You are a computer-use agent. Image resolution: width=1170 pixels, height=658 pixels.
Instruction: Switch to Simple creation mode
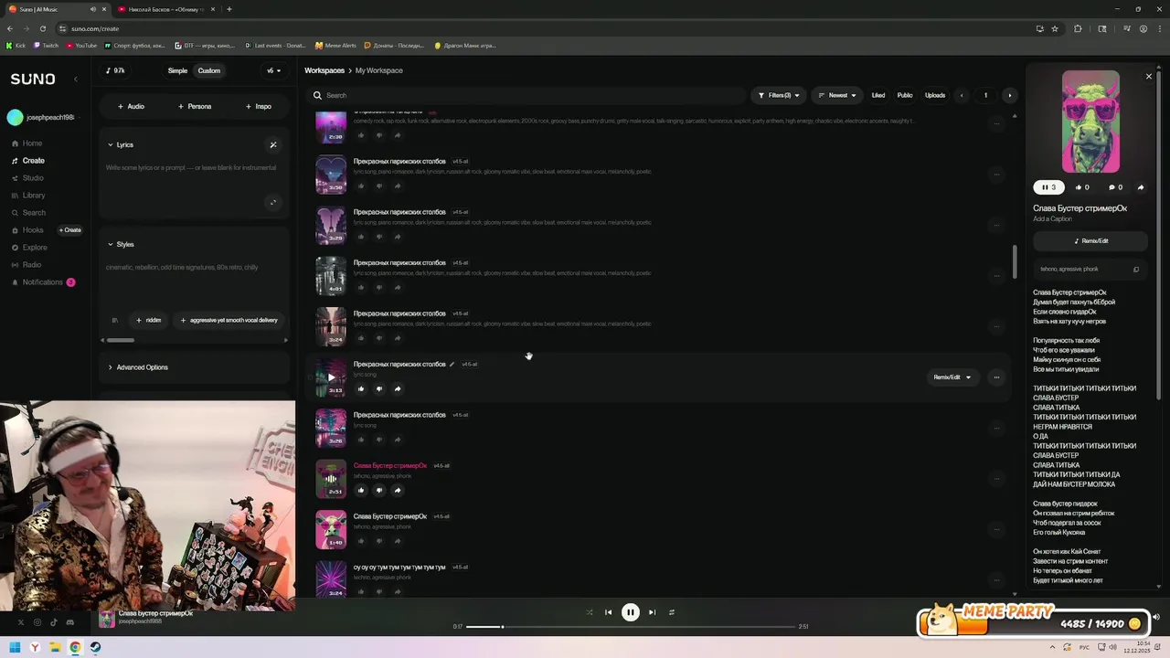177,70
